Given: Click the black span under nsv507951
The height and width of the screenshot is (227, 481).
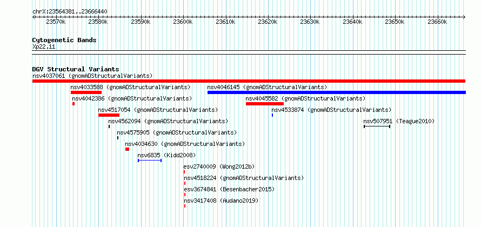Looking at the screenshot, I should click(377, 126).
